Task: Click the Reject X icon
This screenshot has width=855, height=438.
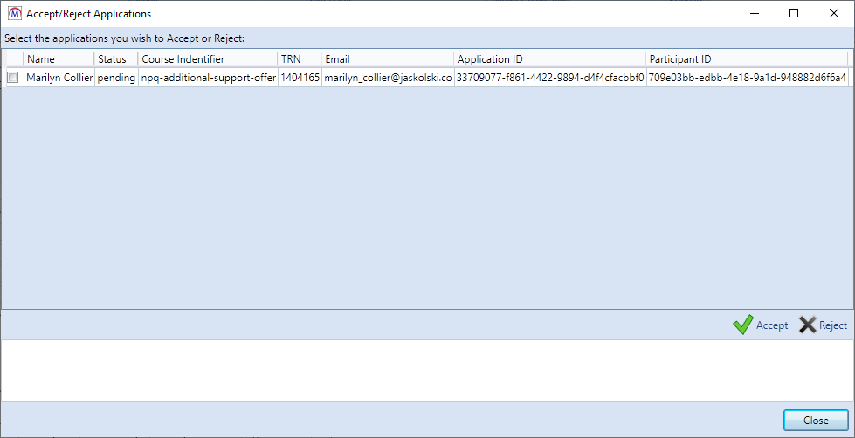Action: pos(808,325)
